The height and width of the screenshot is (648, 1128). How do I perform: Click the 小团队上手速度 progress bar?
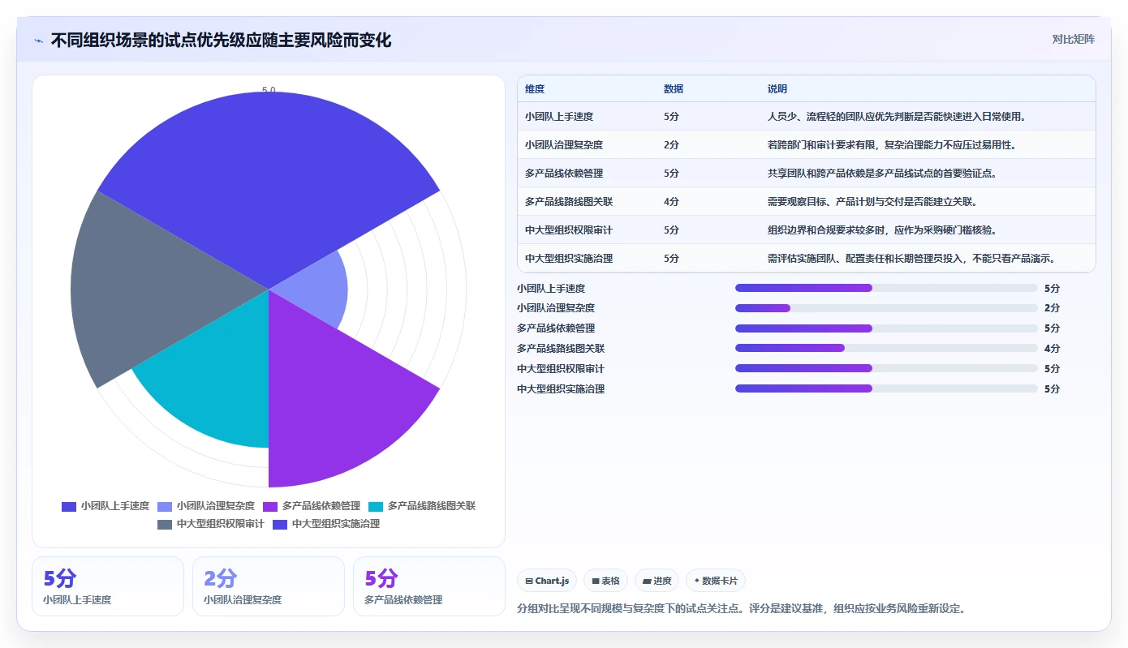point(886,288)
